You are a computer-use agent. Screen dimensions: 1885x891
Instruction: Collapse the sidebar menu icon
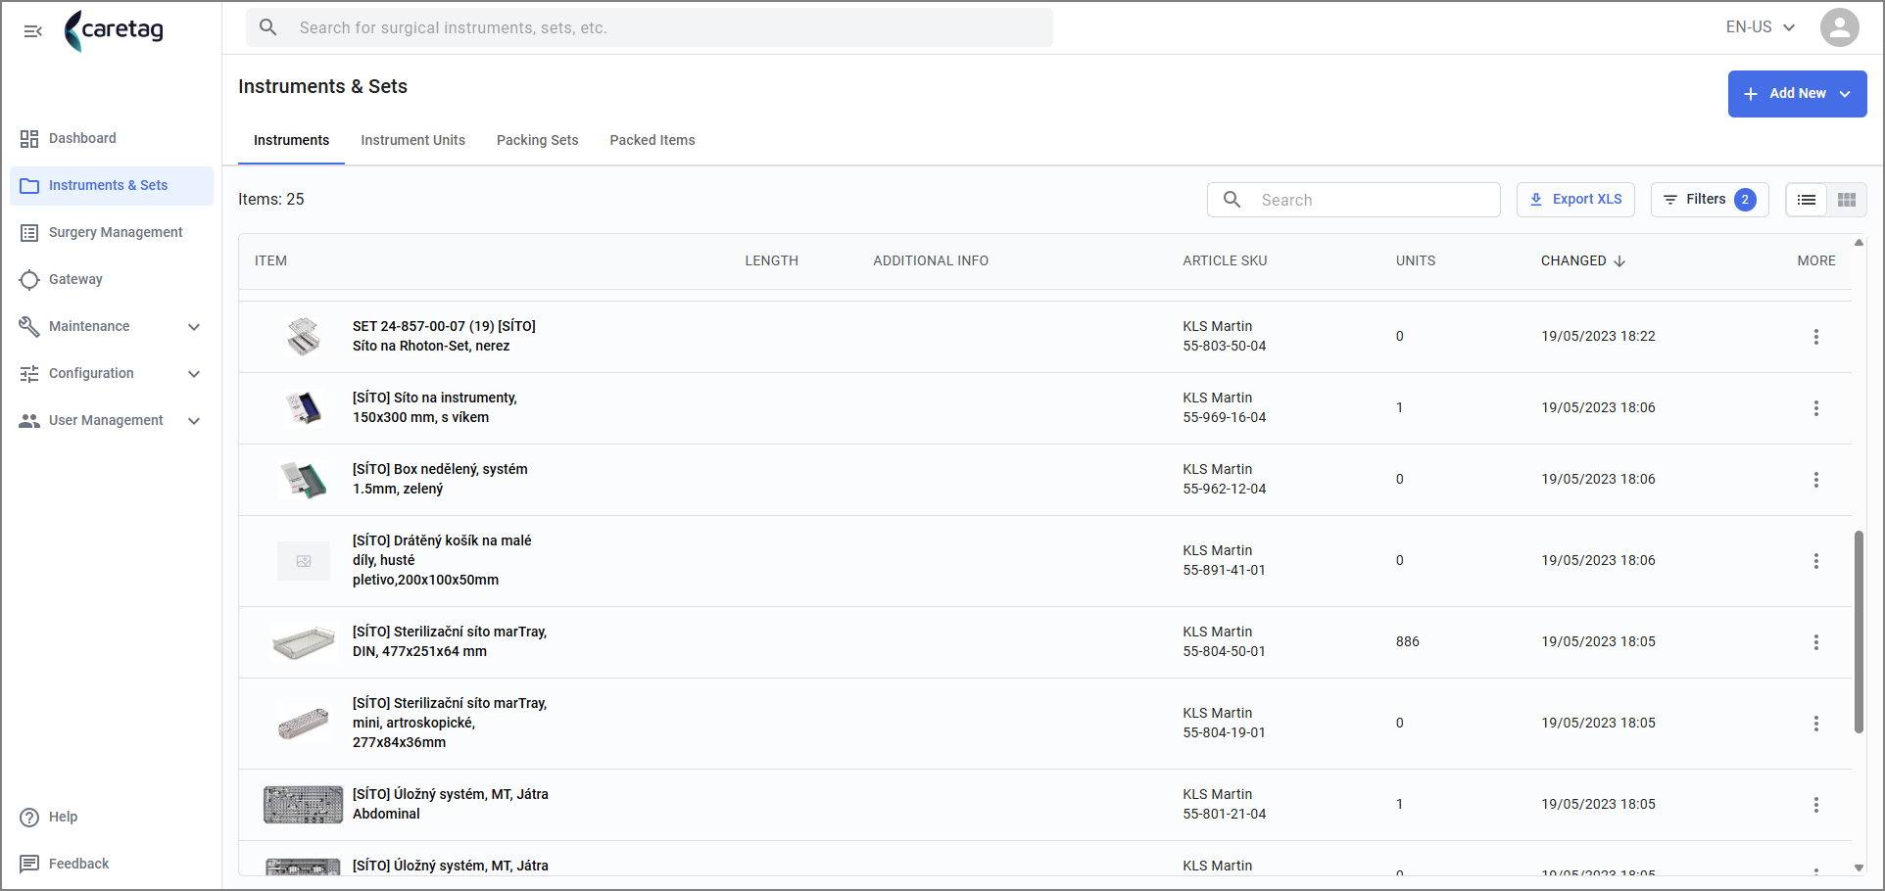pyautogui.click(x=32, y=31)
